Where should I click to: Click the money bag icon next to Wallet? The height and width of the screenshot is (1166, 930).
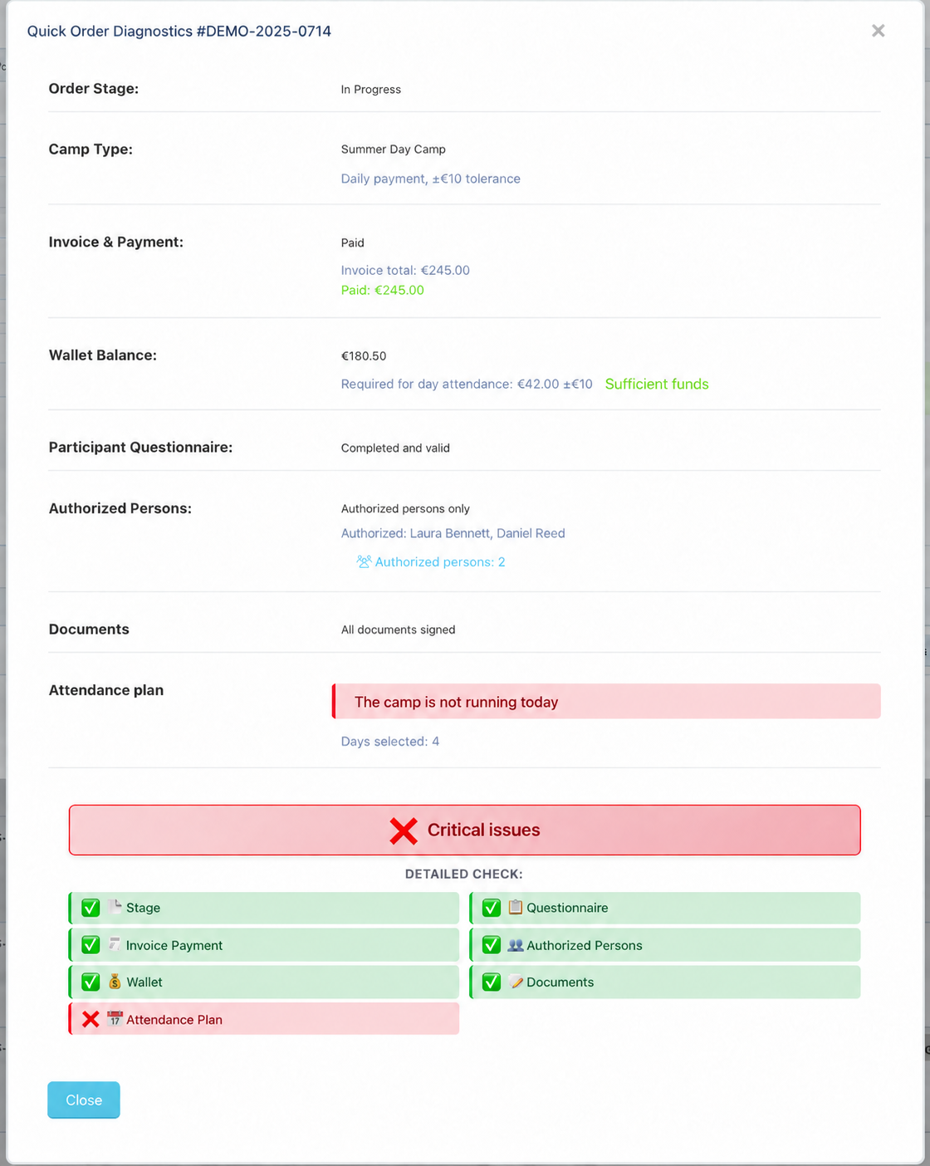coord(115,982)
